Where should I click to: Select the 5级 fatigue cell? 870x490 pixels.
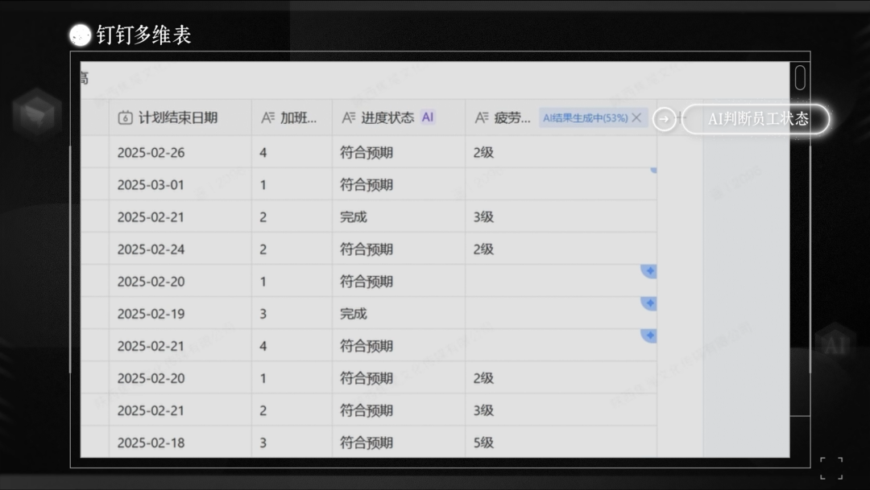tap(561, 443)
